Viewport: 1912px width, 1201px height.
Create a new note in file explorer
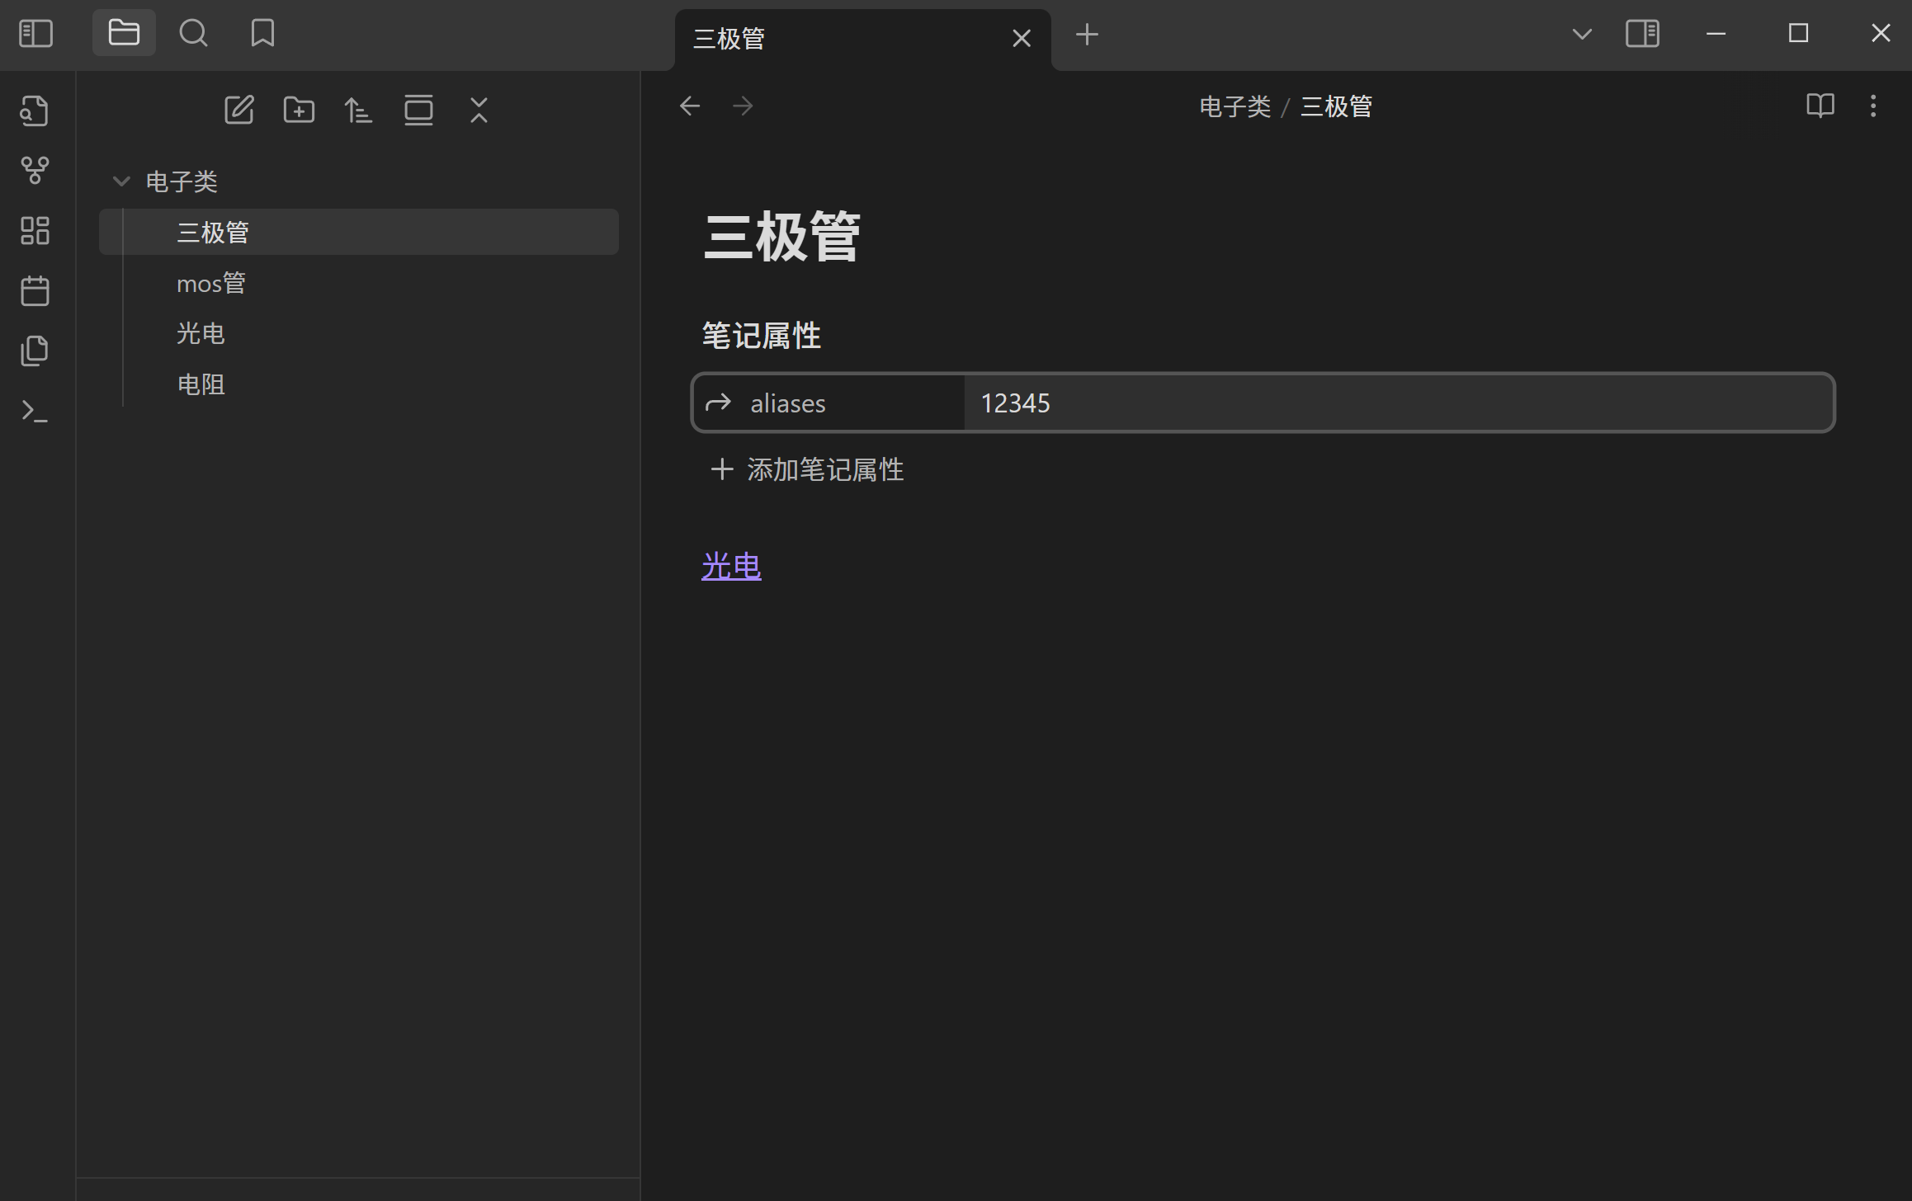click(x=239, y=110)
